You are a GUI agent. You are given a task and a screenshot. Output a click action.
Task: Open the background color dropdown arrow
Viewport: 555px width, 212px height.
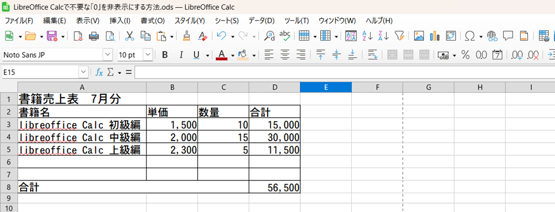pyautogui.click(x=254, y=55)
